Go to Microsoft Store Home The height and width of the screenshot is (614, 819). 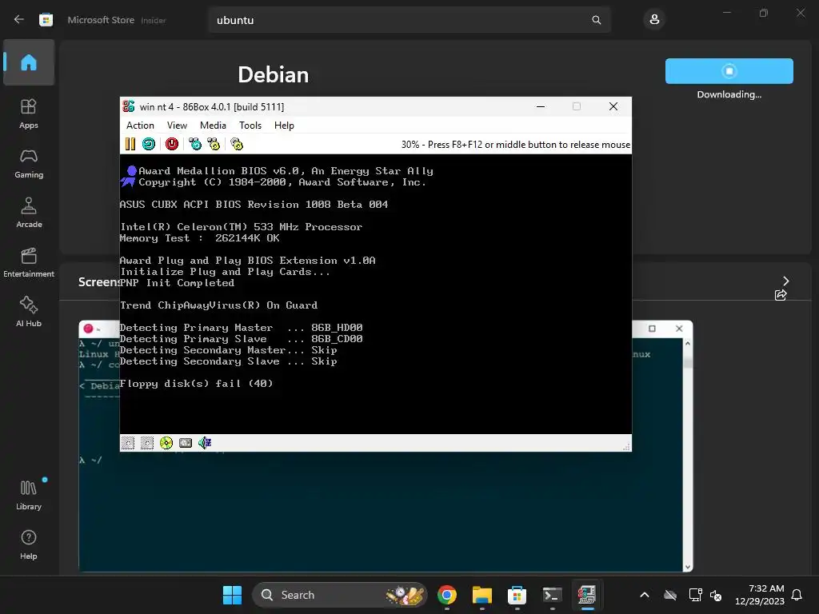tap(29, 62)
